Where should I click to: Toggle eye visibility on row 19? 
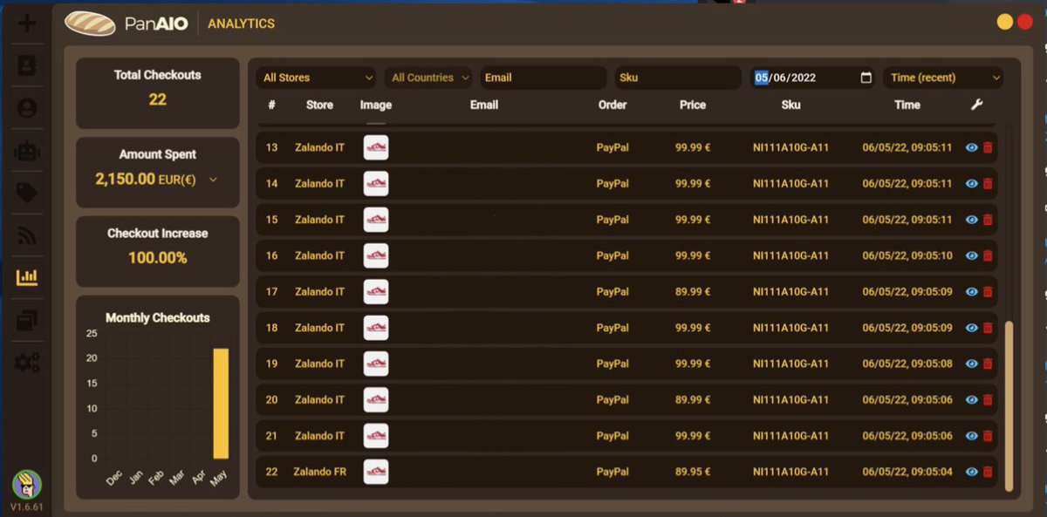(x=972, y=364)
